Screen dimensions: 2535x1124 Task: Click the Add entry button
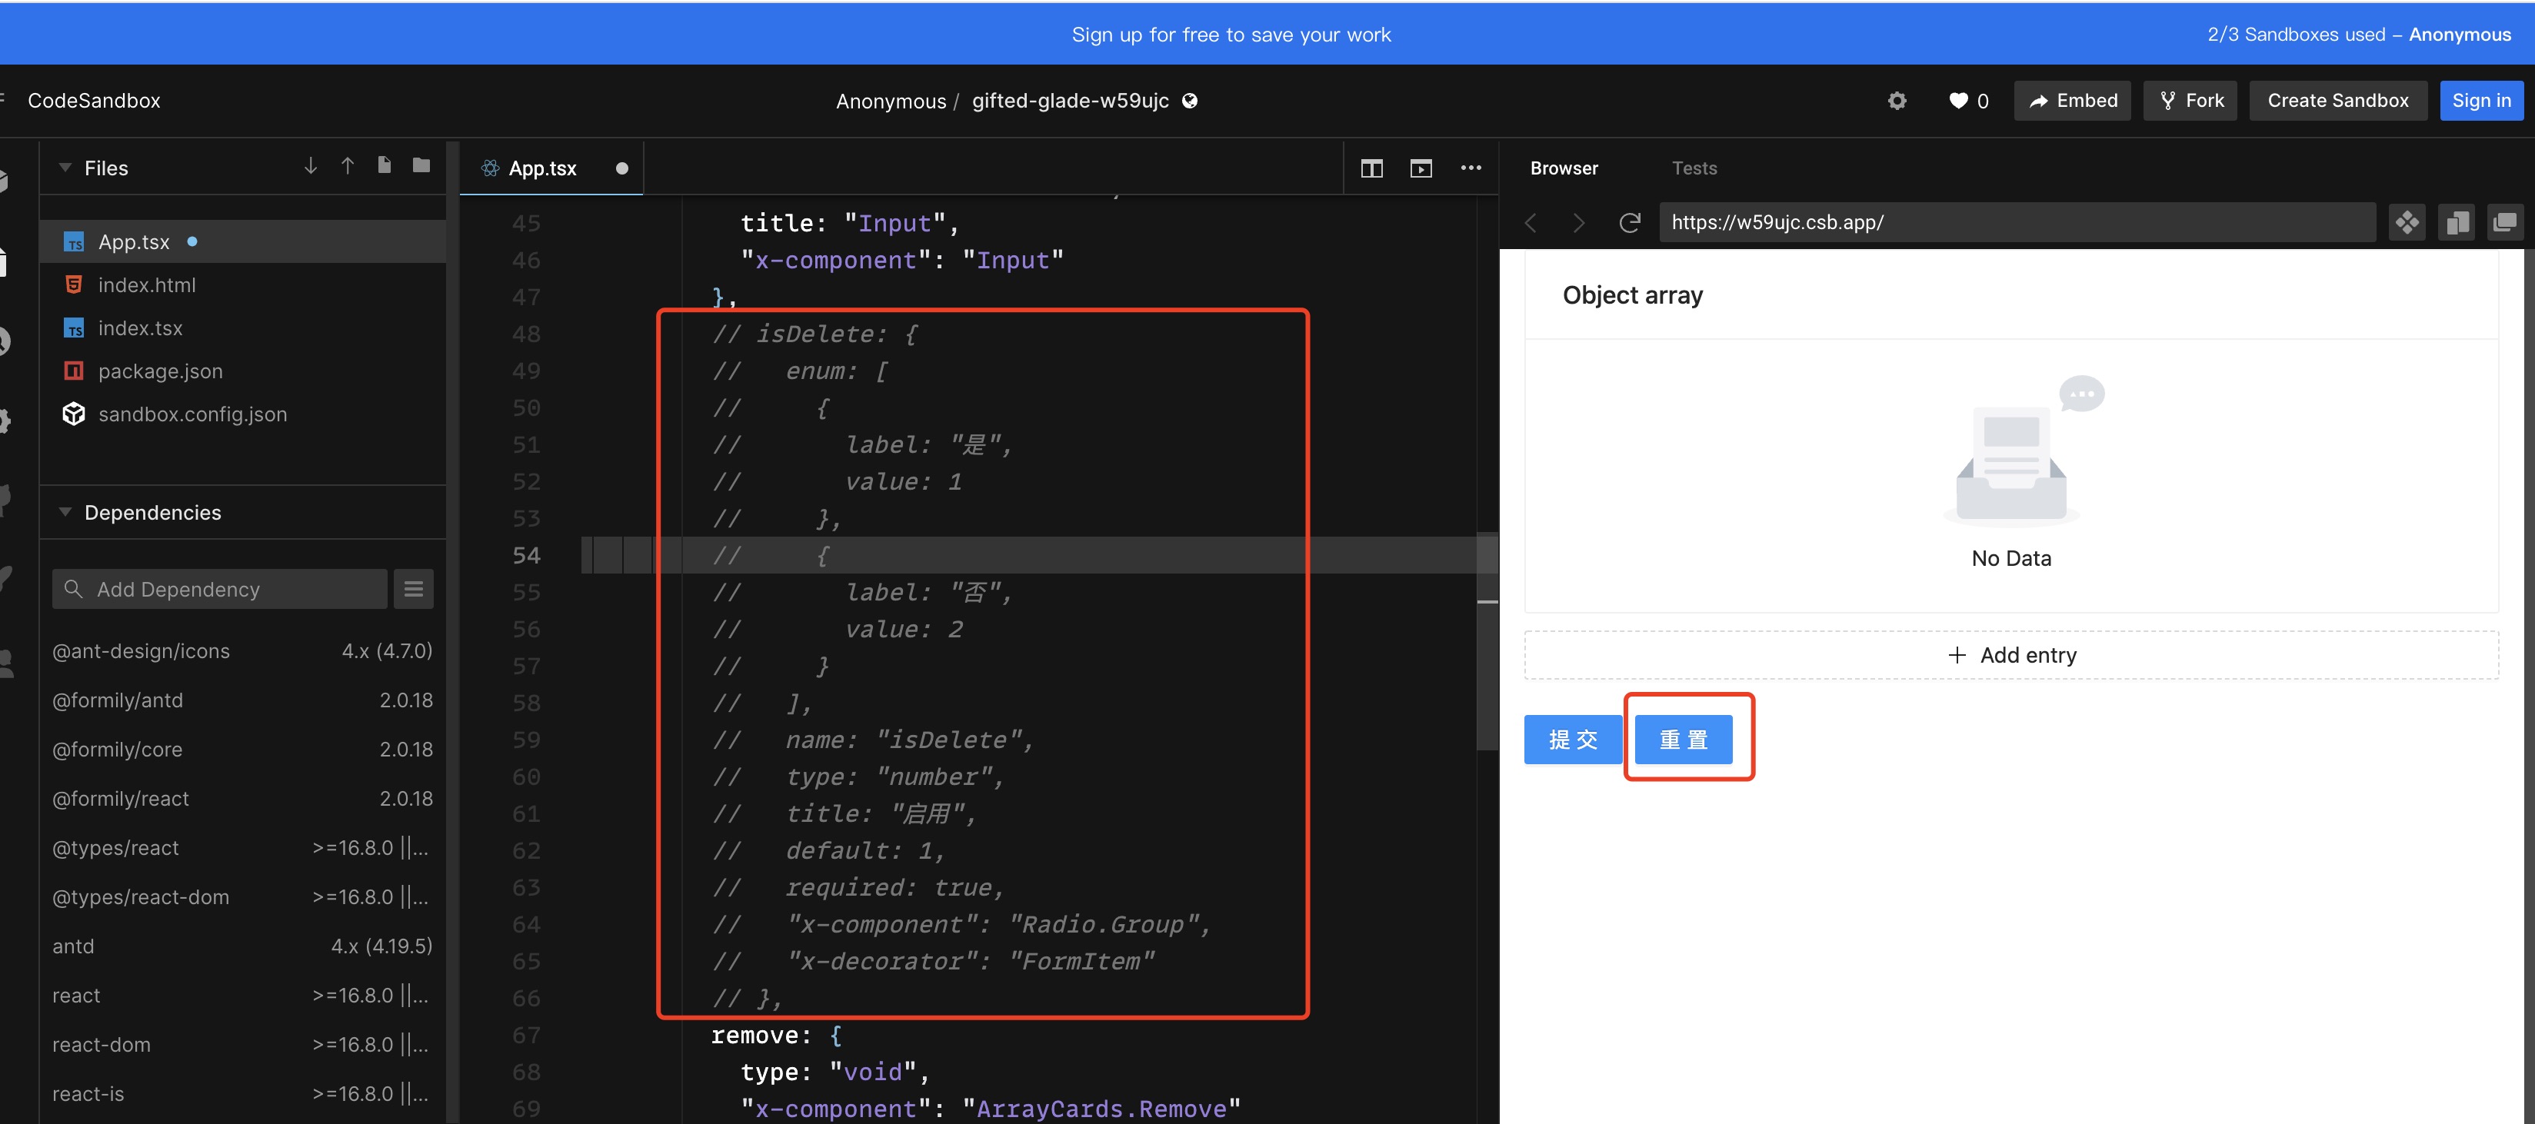(x=2010, y=655)
